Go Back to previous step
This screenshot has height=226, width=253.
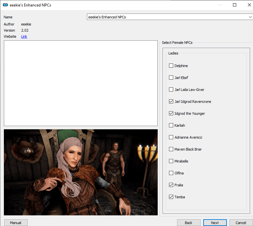[189, 223]
